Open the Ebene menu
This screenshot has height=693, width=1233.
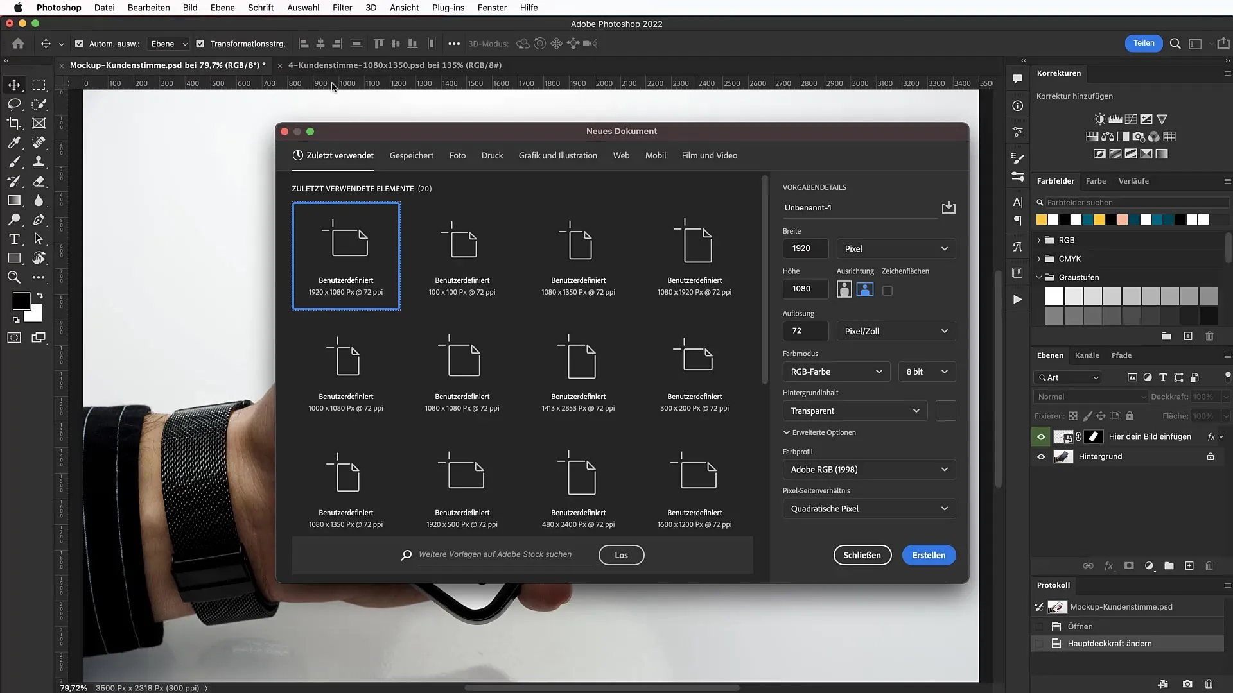click(222, 8)
